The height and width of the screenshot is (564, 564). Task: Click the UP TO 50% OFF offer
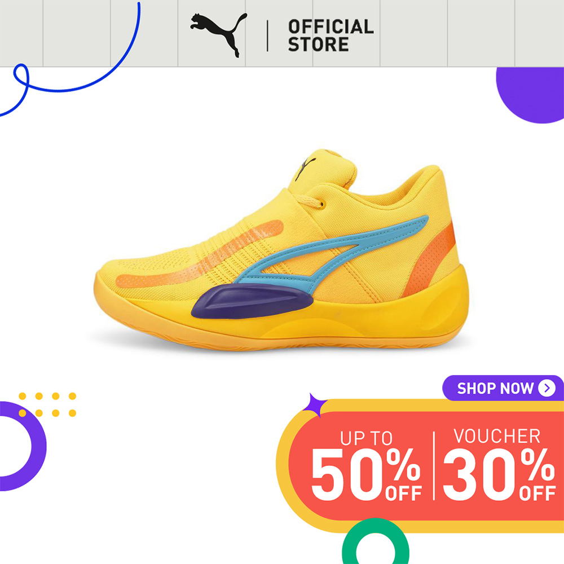[366, 465]
